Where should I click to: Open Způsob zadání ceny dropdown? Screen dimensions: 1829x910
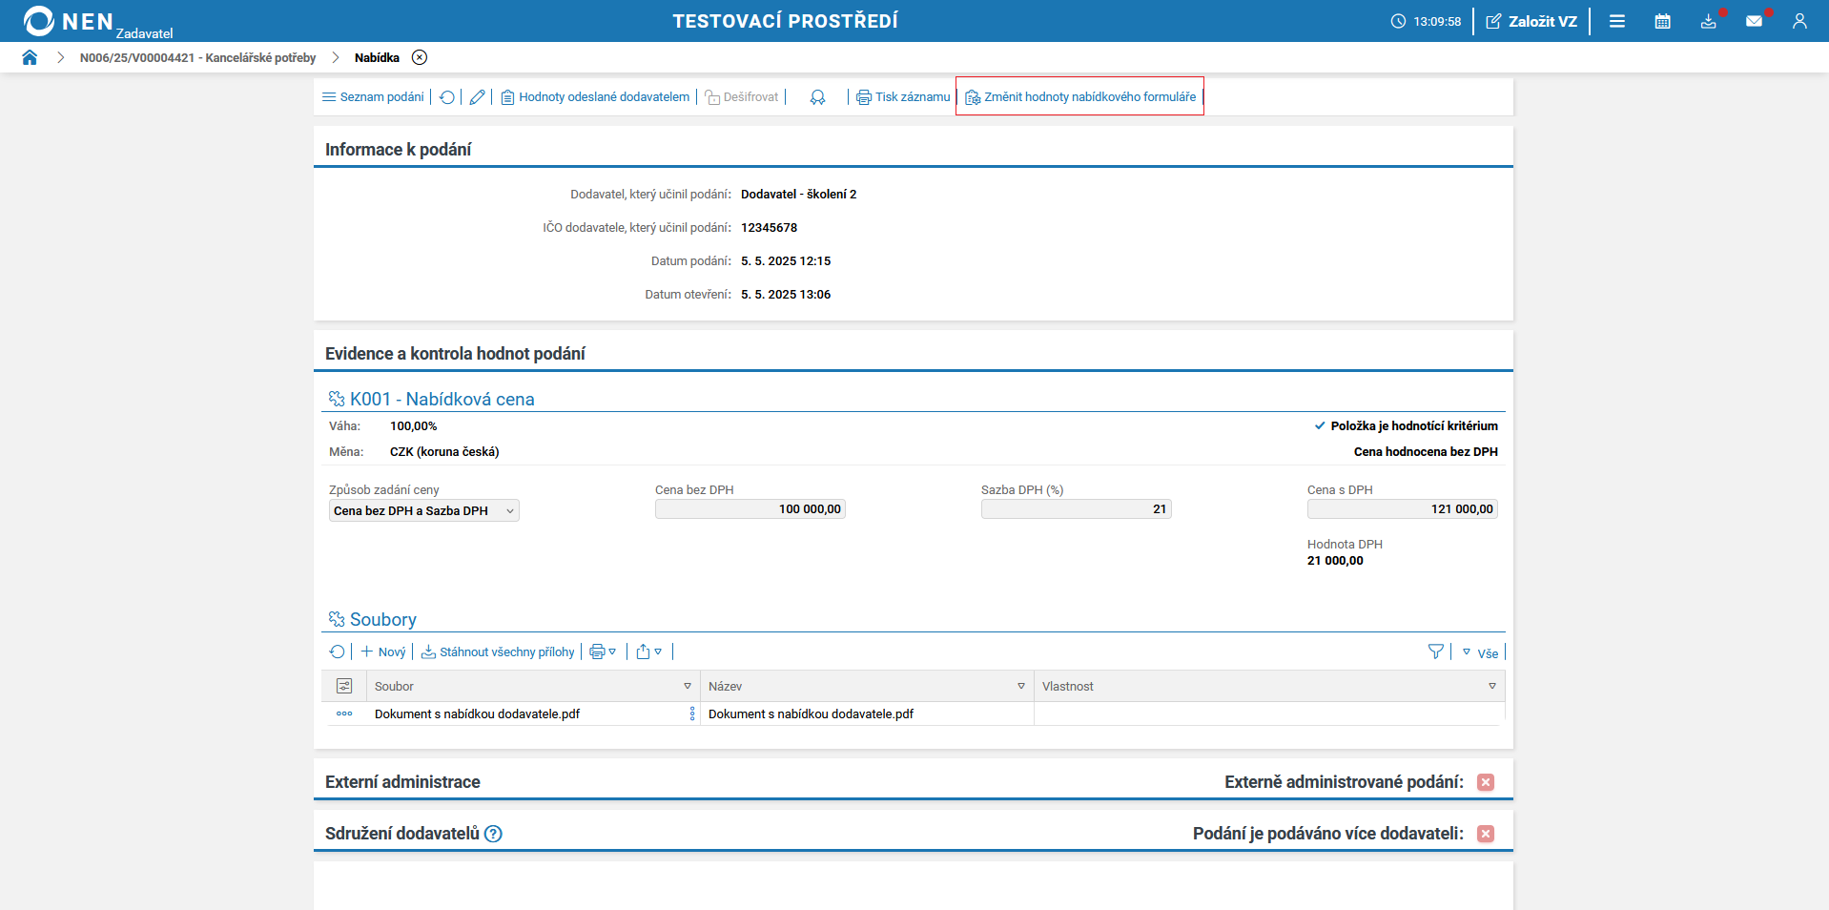pyautogui.click(x=423, y=511)
